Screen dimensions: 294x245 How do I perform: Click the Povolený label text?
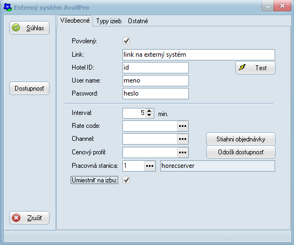[84, 41]
